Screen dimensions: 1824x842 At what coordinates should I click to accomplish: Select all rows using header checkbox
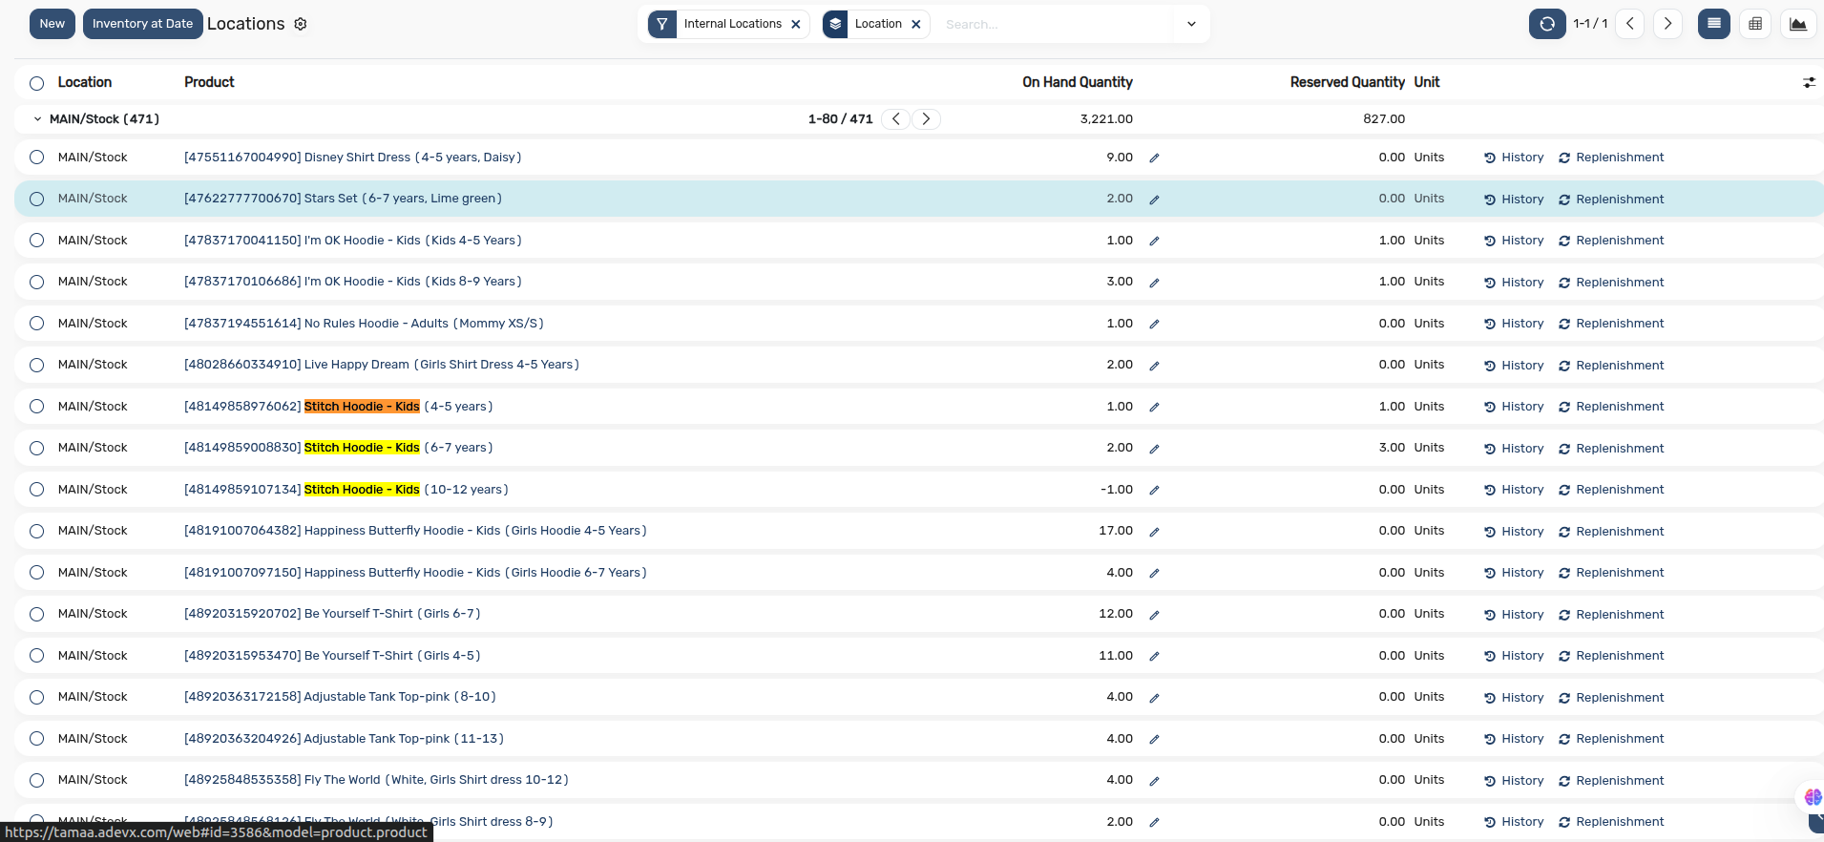[36, 83]
